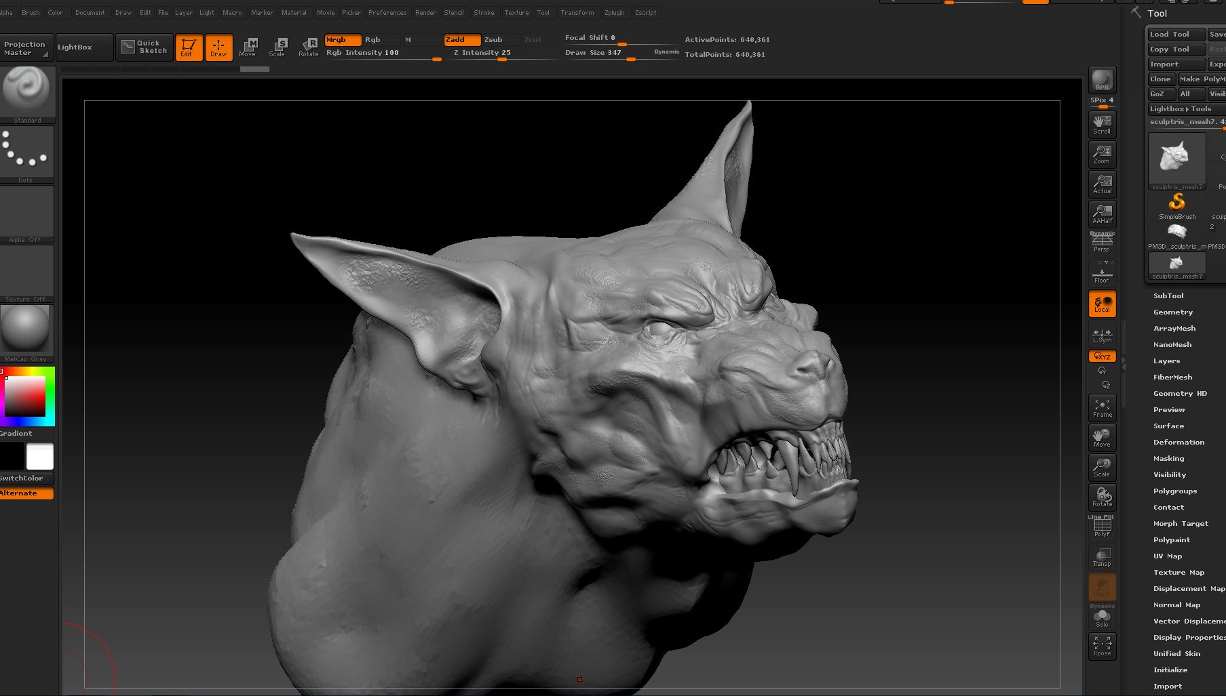The image size is (1226, 696).
Task: Switch to Scale transform mode
Action: (x=277, y=47)
